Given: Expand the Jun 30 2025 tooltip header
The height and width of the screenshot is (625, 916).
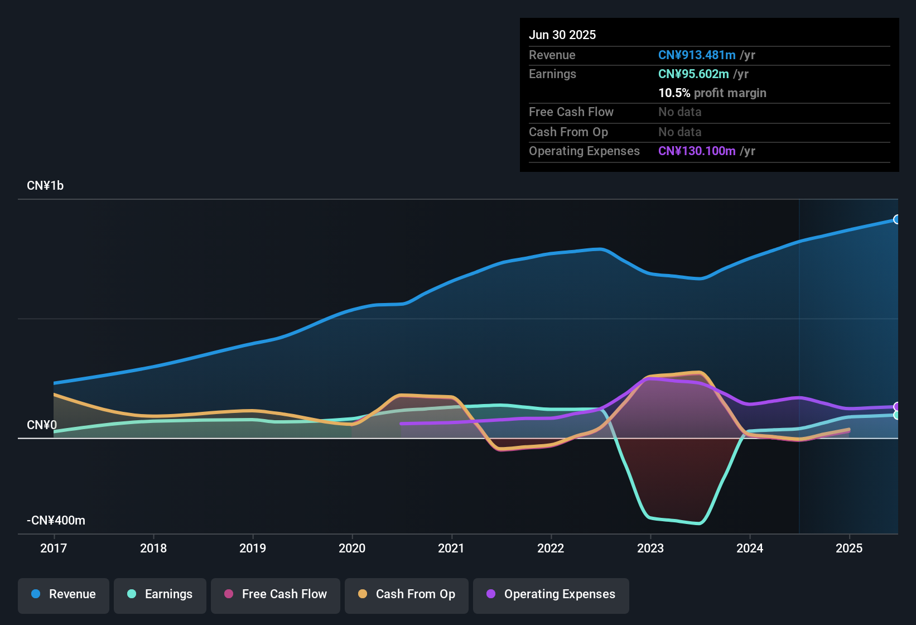Looking at the screenshot, I should (x=562, y=35).
